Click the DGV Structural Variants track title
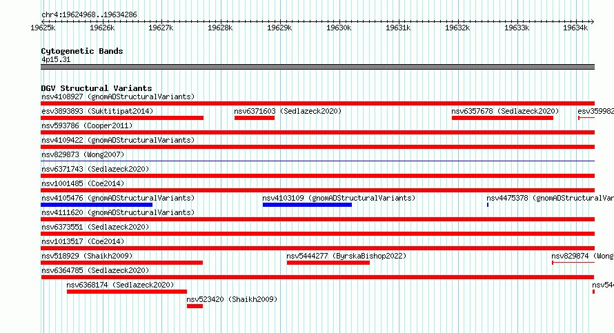The width and height of the screenshot is (614, 333). point(97,88)
